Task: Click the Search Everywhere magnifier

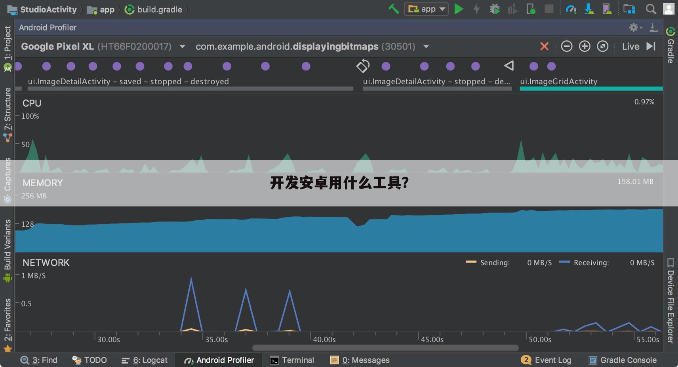Action: click(x=651, y=9)
